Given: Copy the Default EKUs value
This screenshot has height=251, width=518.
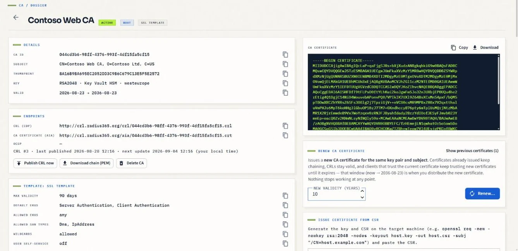Looking at the screenshot, I should coord(285,205).
